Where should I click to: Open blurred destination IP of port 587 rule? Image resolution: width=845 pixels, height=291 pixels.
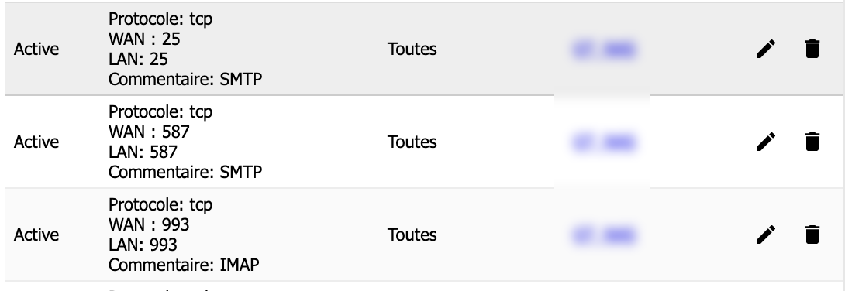604,143
